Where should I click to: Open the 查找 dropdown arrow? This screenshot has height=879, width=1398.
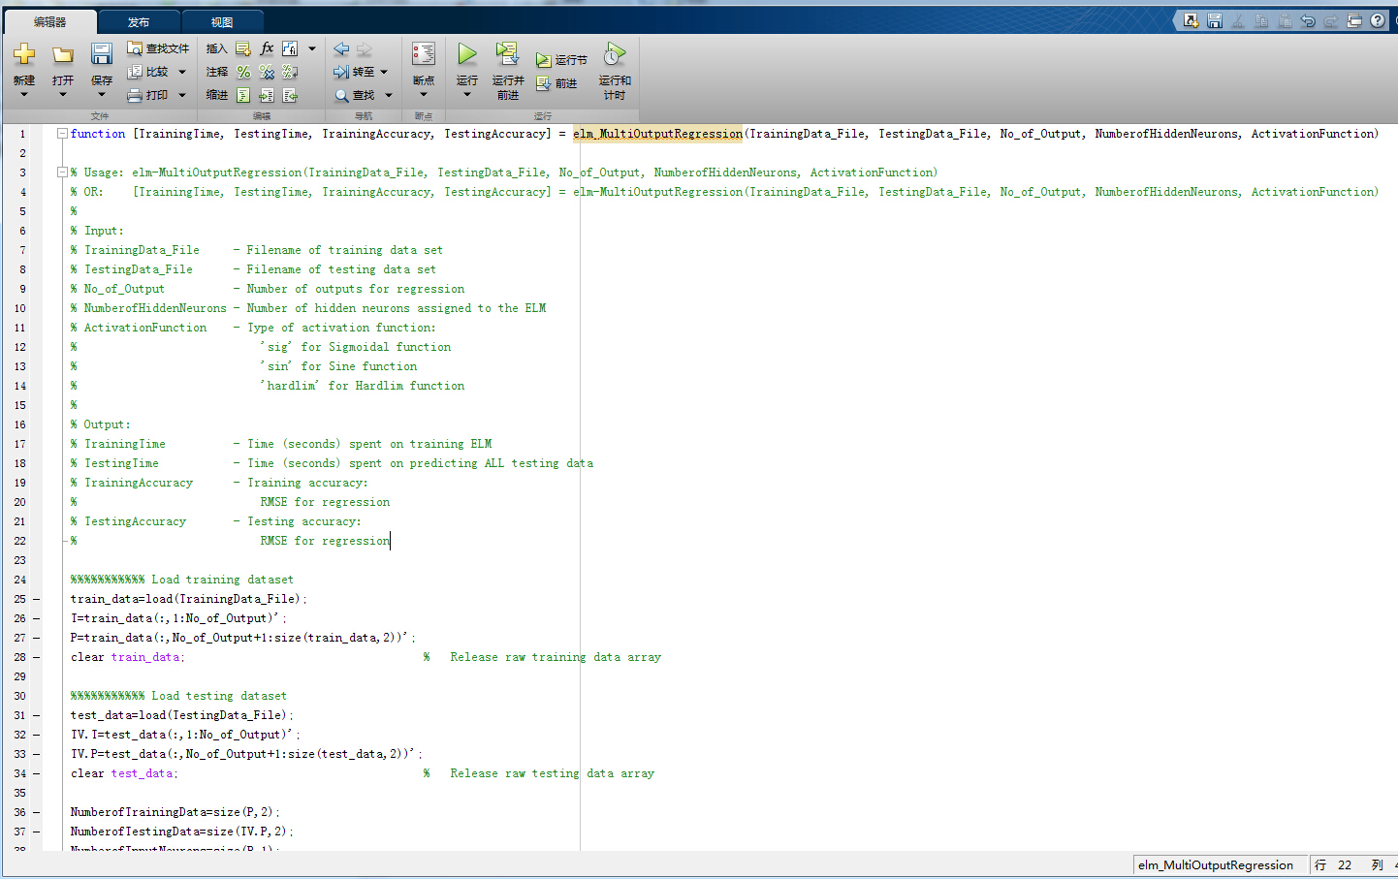389,95
